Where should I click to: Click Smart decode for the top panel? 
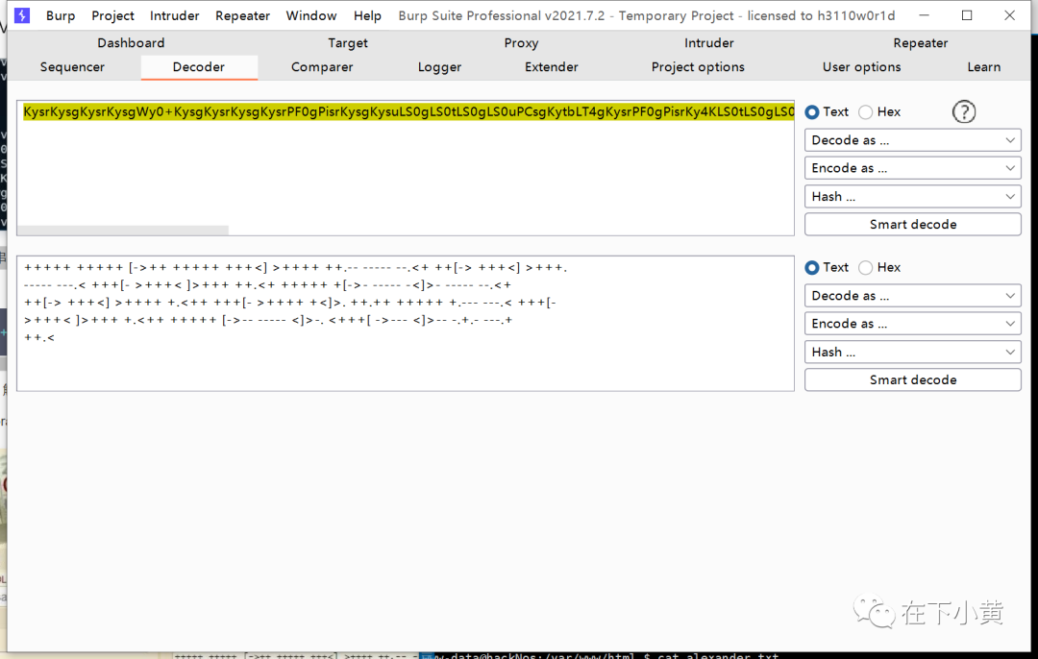coord(913,224)
